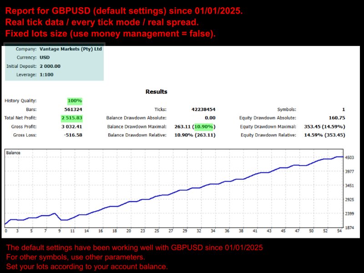This screenshot has width=364, height=273.
Task: Click the equity drawdown maximal value 353.45 (14.59%)
Action: coord(324,126)
